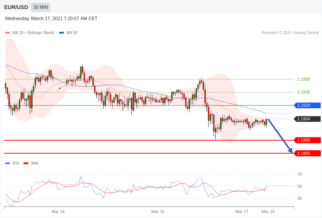
Task: Click the RSI blue legend swatch
Action: point(8,163)
